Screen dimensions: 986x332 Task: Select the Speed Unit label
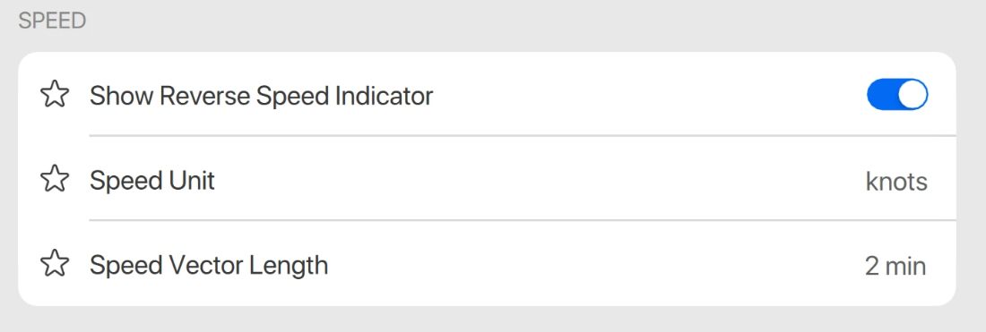(152, 181)
